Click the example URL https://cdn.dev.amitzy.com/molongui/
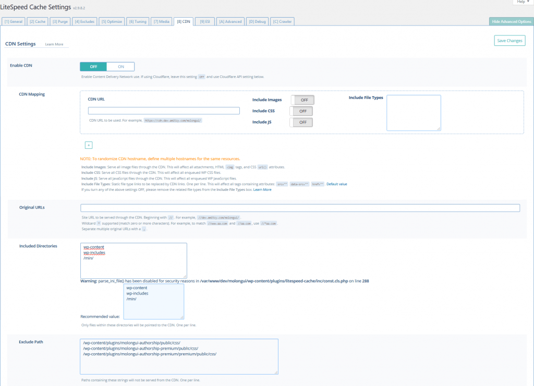The image size is (534, 386). (173, 121)
